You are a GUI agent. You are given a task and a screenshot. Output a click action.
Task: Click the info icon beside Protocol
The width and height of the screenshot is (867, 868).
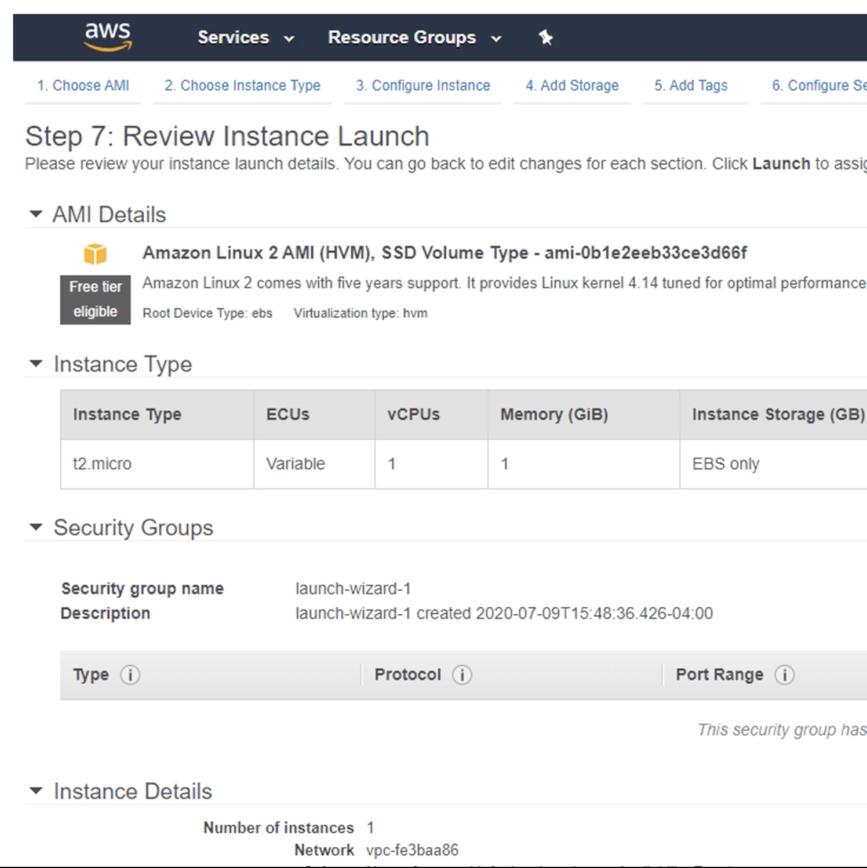[462, 675]
